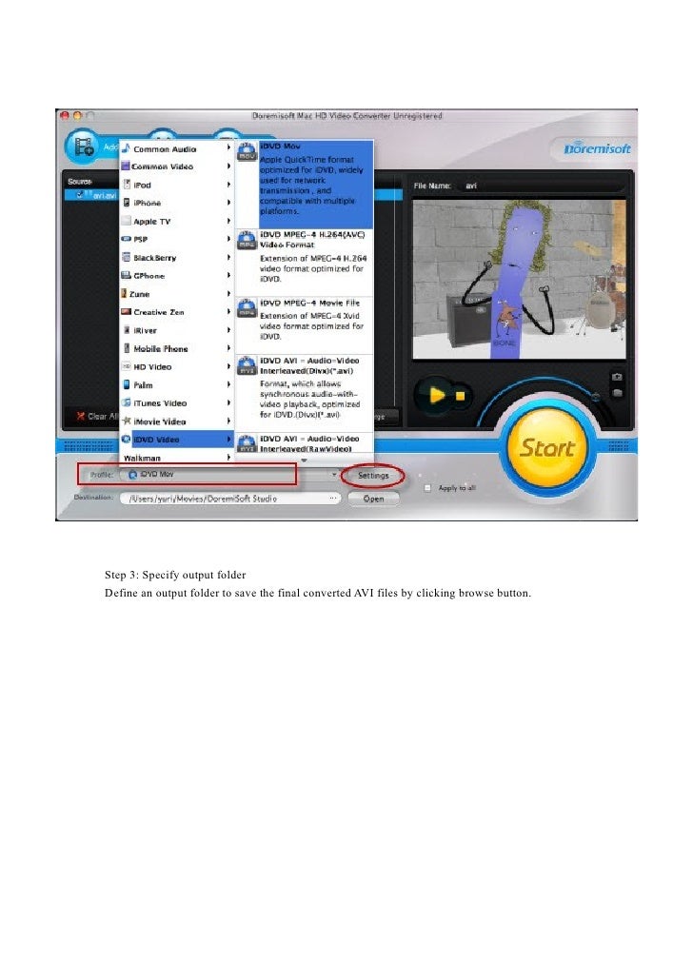693x980 pixels.
Task: Expand the Creative Zen submenu arrow
Action: pyautogui.click(x=228, y=311)
